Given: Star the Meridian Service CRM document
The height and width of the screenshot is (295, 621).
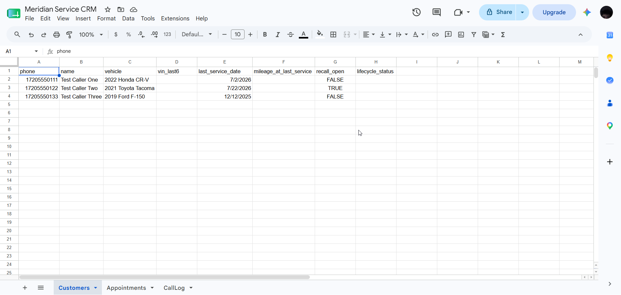Looking at the screenshot, I should point(108,9).
